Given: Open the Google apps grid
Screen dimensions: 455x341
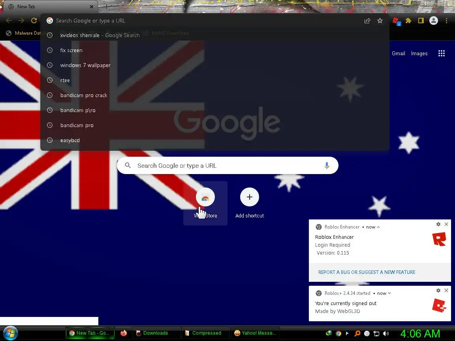Looking at the screenshot, I should click(x=441, y=53).
